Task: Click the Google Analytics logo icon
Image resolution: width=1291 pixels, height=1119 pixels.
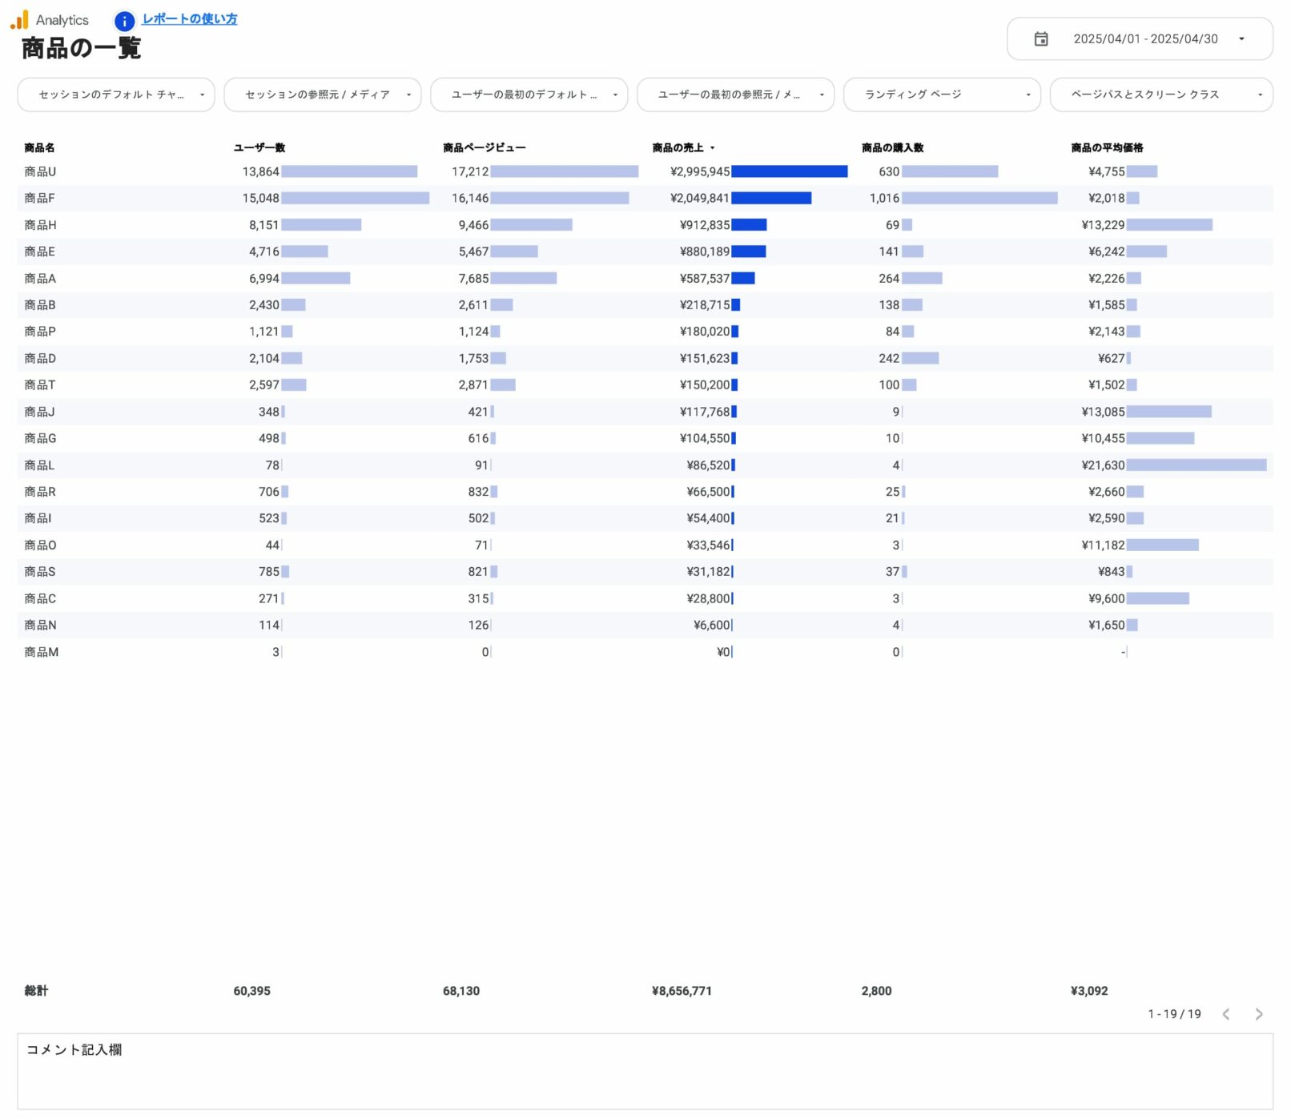Action: pyautogui.click(x=19, y=20)
